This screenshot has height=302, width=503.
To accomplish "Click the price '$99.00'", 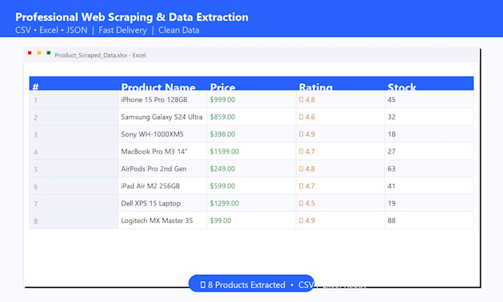I will 220,221.
